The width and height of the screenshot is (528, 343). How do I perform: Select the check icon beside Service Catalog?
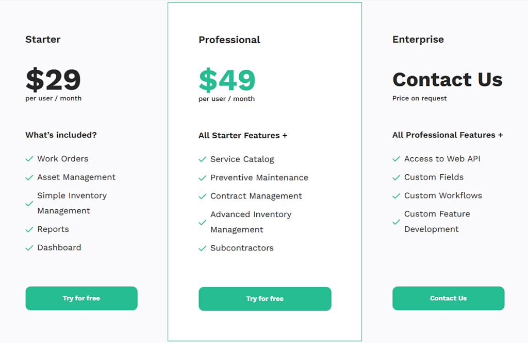click(x=202, y=159)
